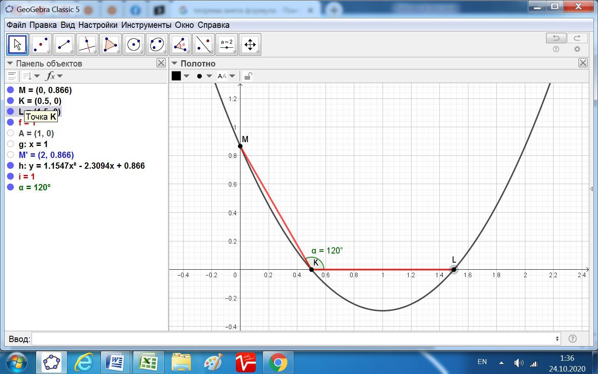Select the Point tool
The height and width of the screenshot is (374, 598).
point(41,44)
